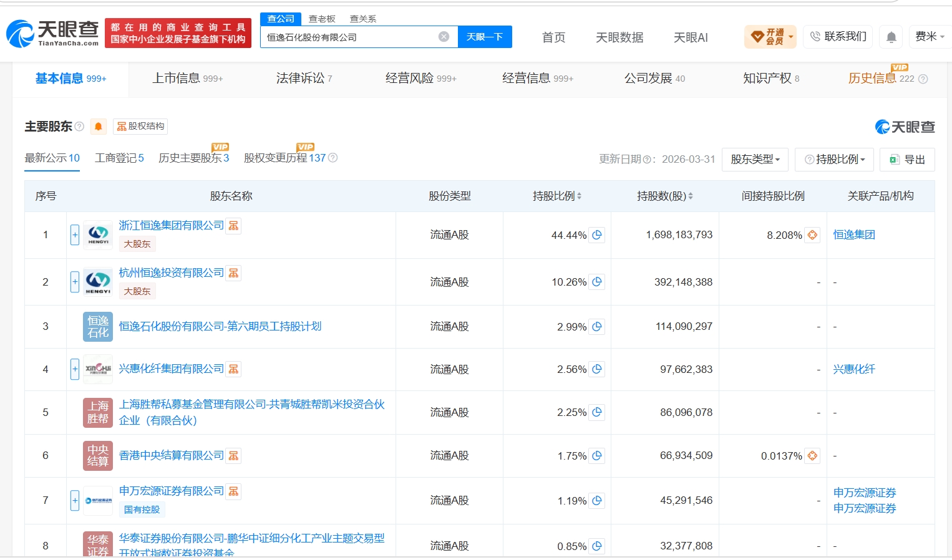Click indirect holding icon beside 0.0137%
Viewport: 952px width, 560px height.
[812, 456]
